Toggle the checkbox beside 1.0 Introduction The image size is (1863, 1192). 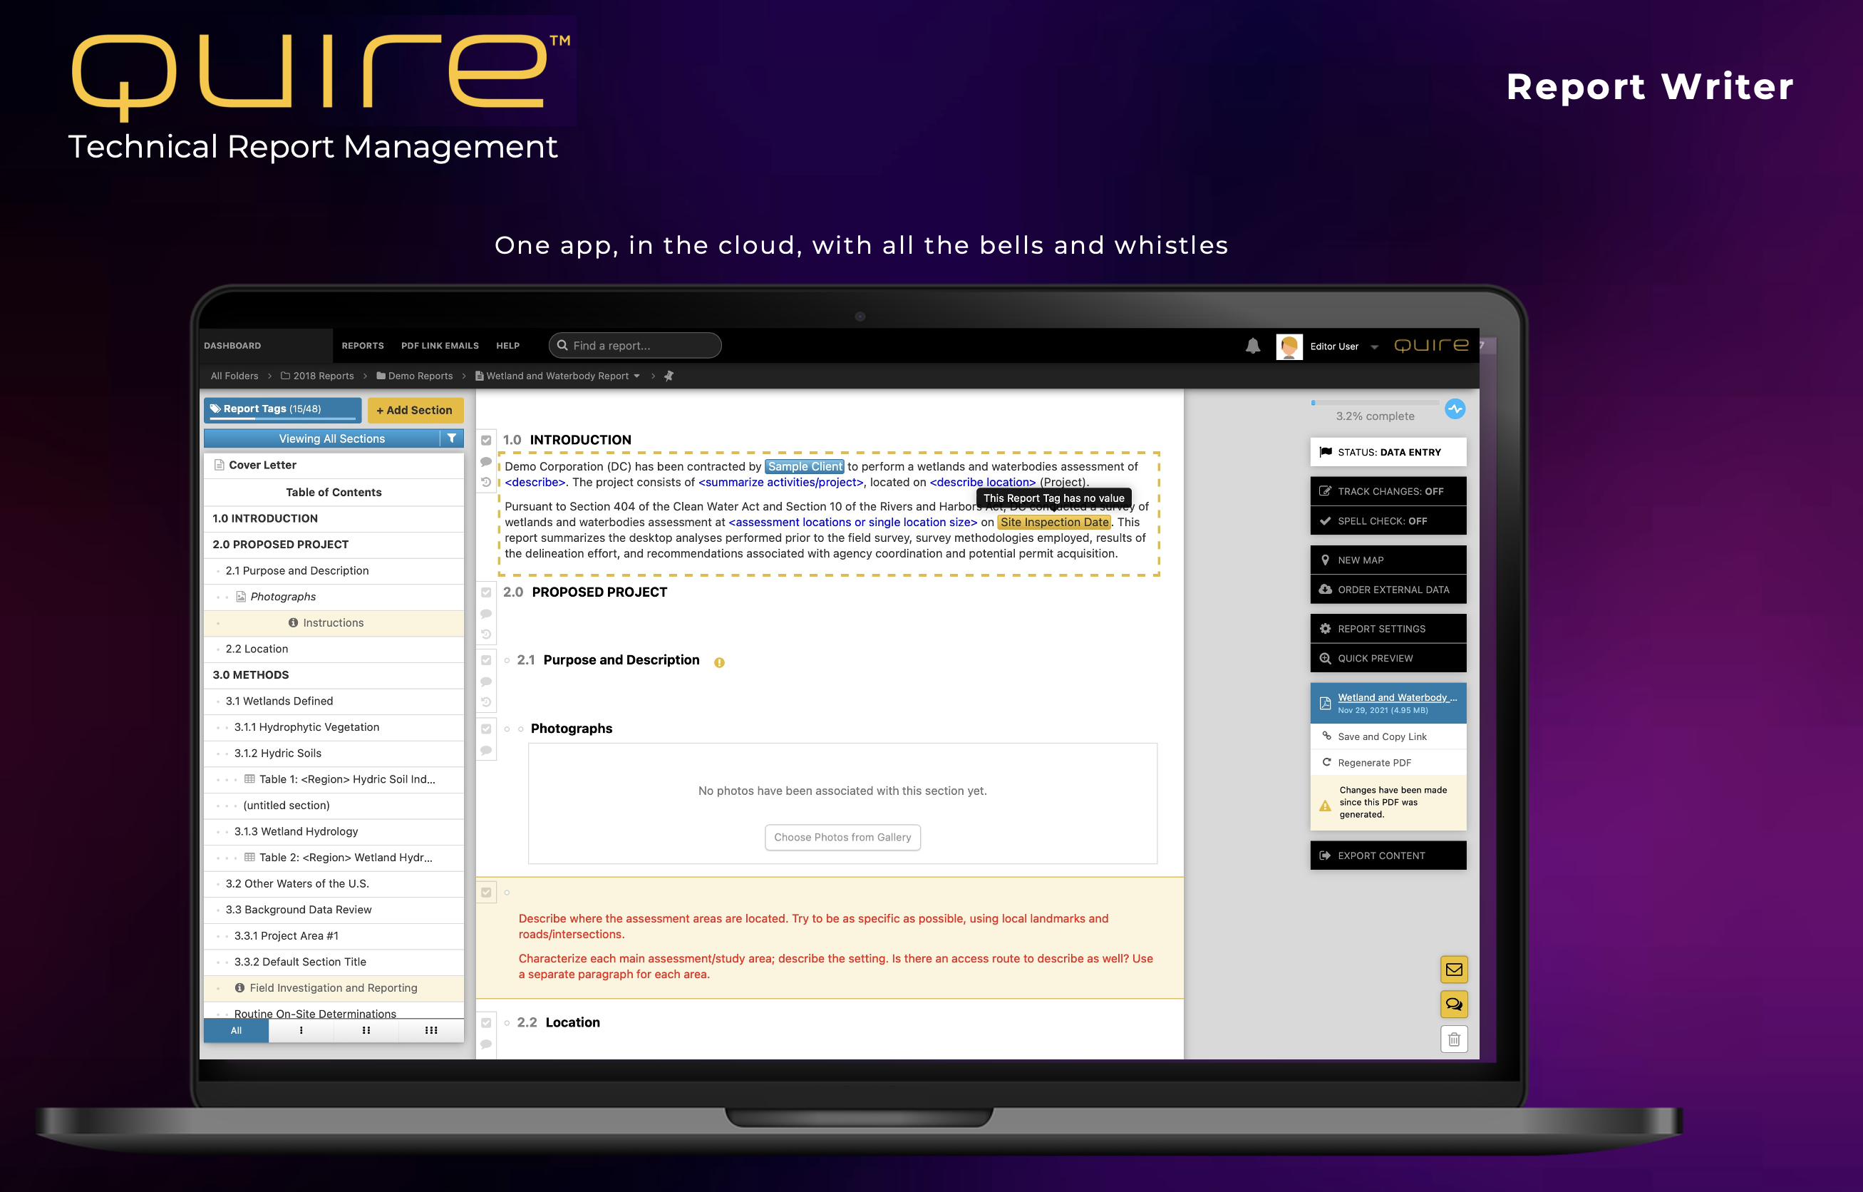pyautogui.click(x=486, y=441)
